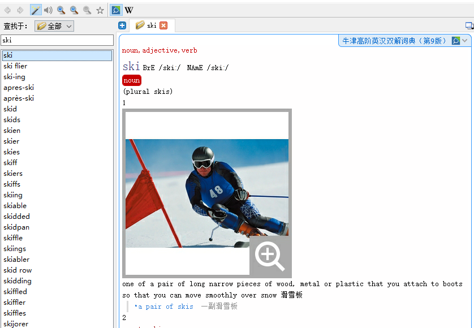Close the ski tab

(x=163, y=25)
